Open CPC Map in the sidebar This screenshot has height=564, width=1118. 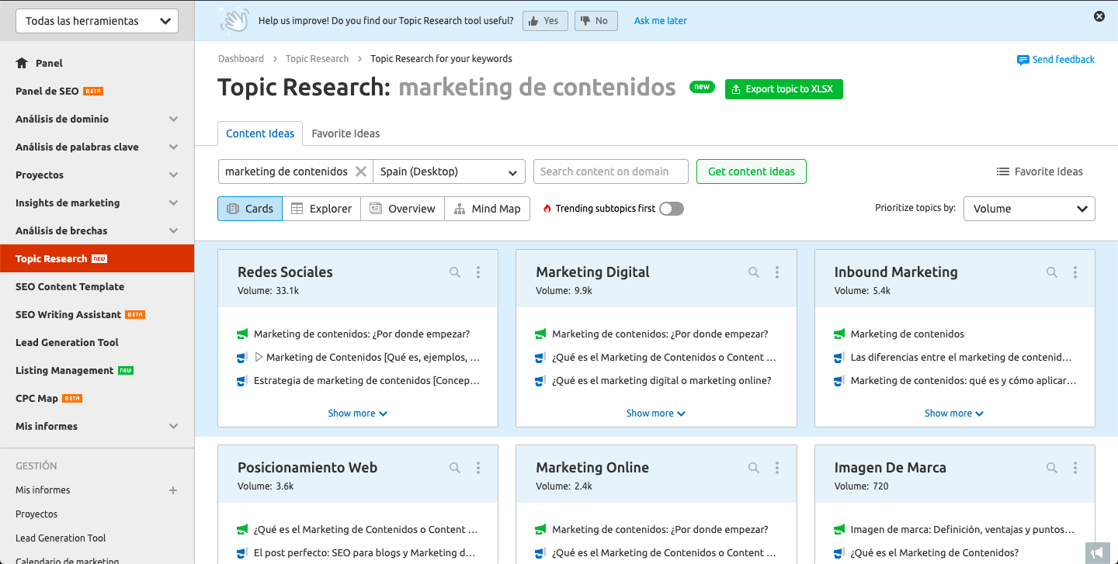97,398
